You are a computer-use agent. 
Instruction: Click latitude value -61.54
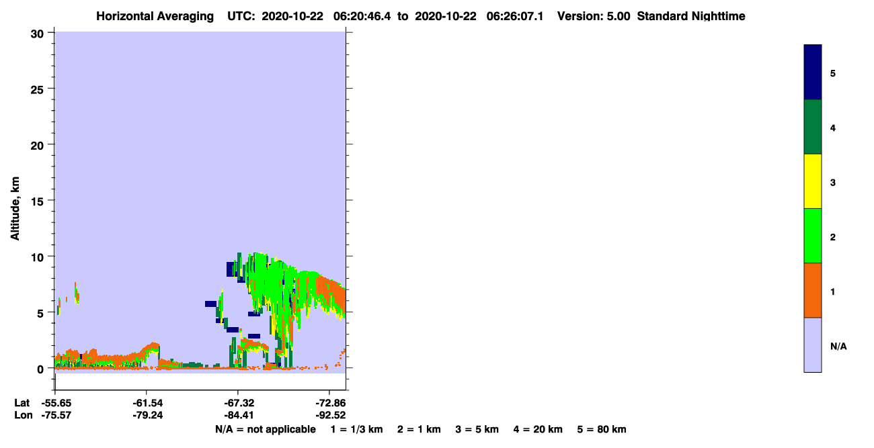point(147,403)
